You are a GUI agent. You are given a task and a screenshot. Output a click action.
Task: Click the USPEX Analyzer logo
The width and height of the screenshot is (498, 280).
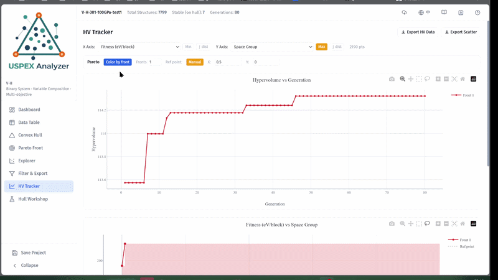click(39, 41)
